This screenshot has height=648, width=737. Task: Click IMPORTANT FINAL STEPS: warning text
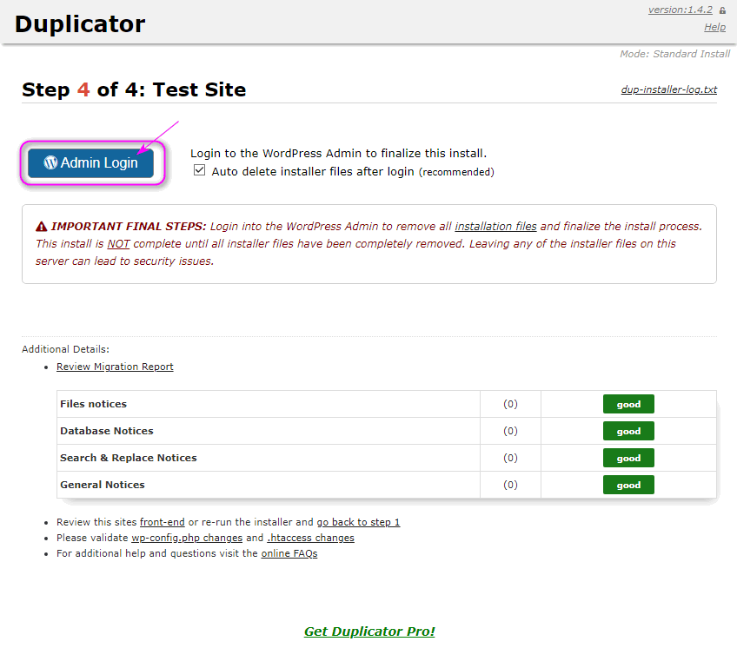129,227
